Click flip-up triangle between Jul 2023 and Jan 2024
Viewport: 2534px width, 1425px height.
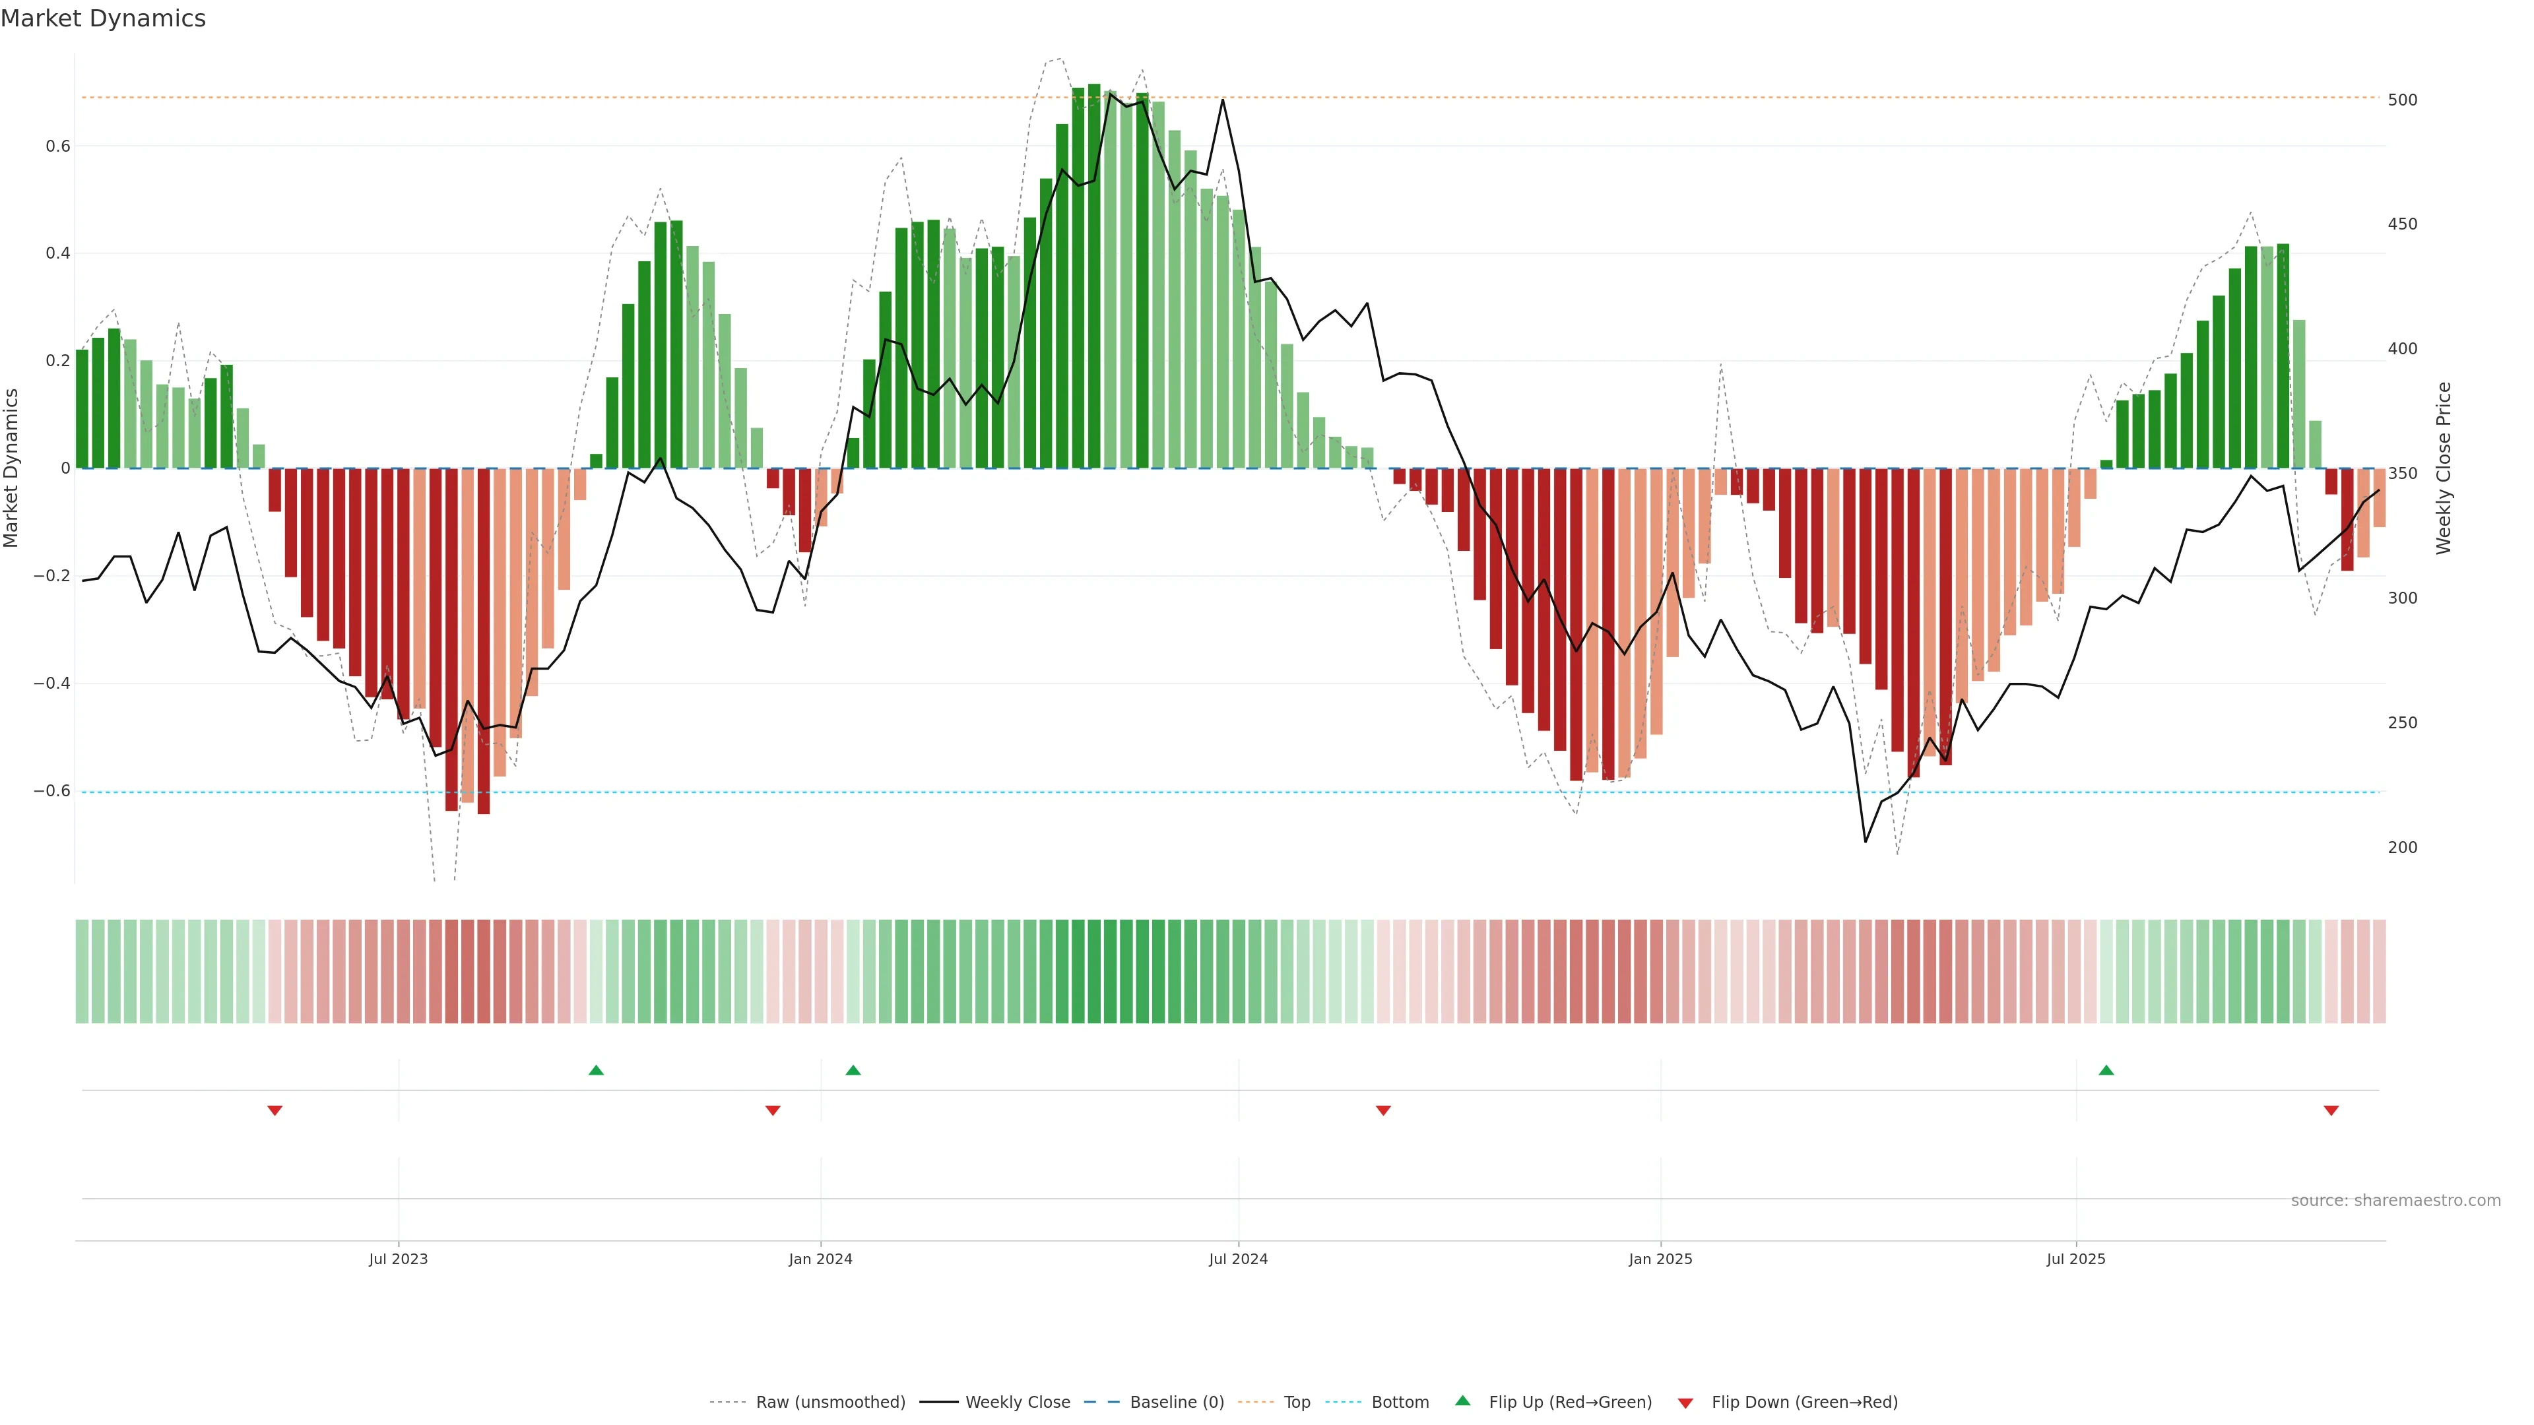[x=596, y=1070]
